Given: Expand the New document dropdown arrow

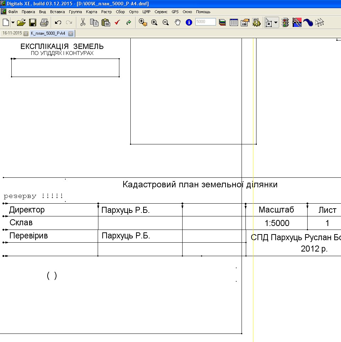Looking at the screenshot, I should tap(13, 22).
